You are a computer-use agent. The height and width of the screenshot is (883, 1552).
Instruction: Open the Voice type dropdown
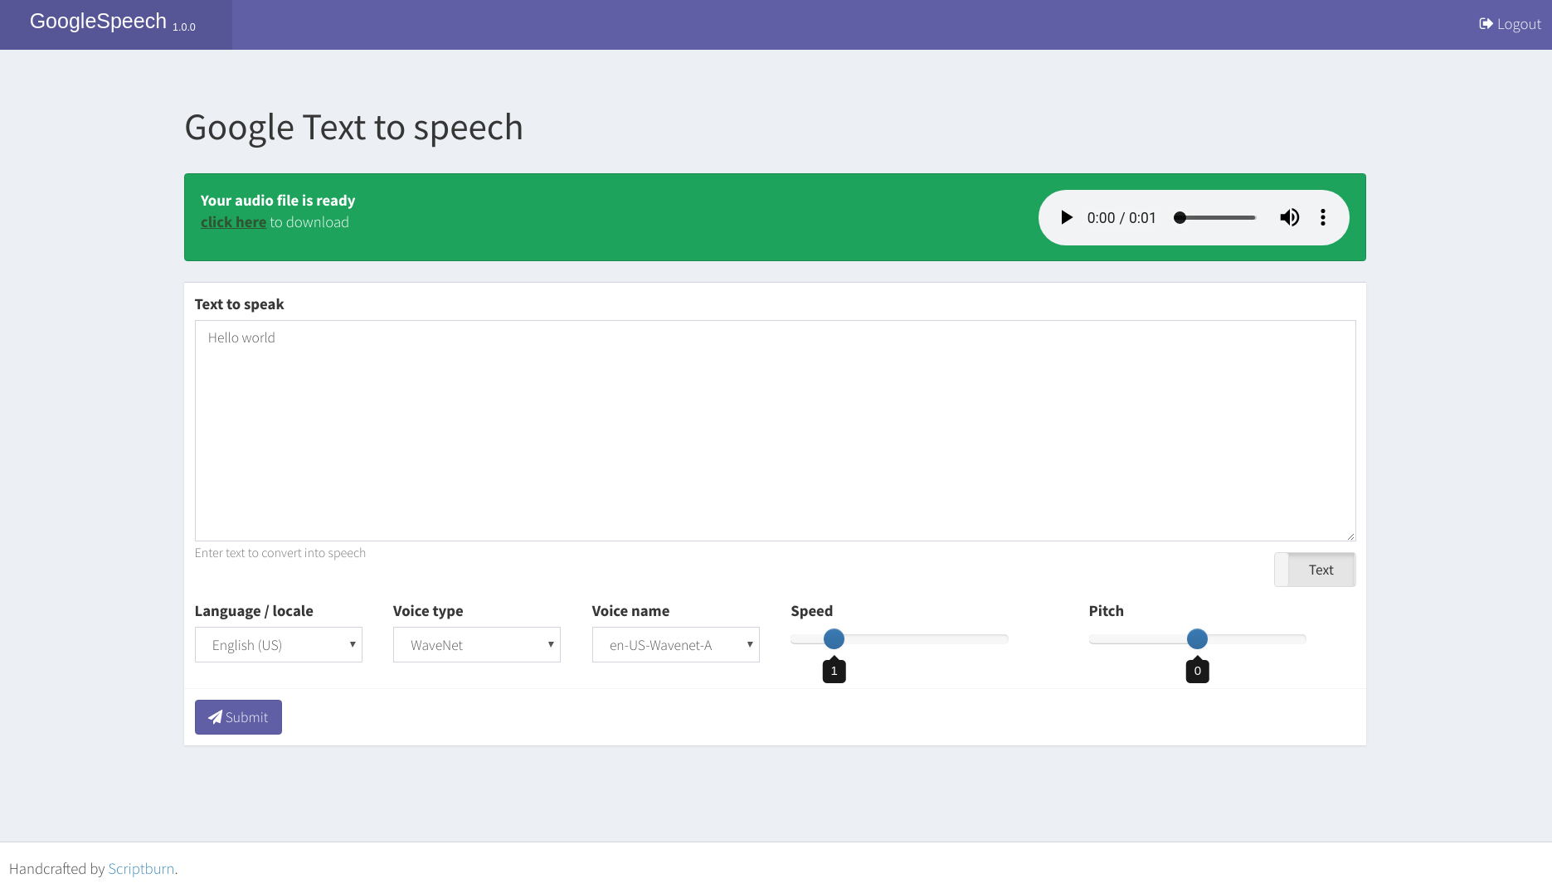(477, 645)
